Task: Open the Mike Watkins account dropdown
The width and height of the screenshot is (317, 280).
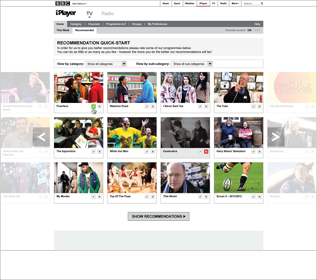Action: 79,4
